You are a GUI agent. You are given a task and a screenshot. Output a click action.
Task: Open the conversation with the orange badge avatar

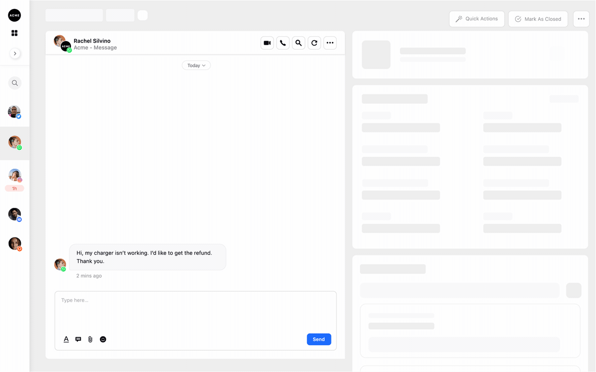tap(15, 244)
